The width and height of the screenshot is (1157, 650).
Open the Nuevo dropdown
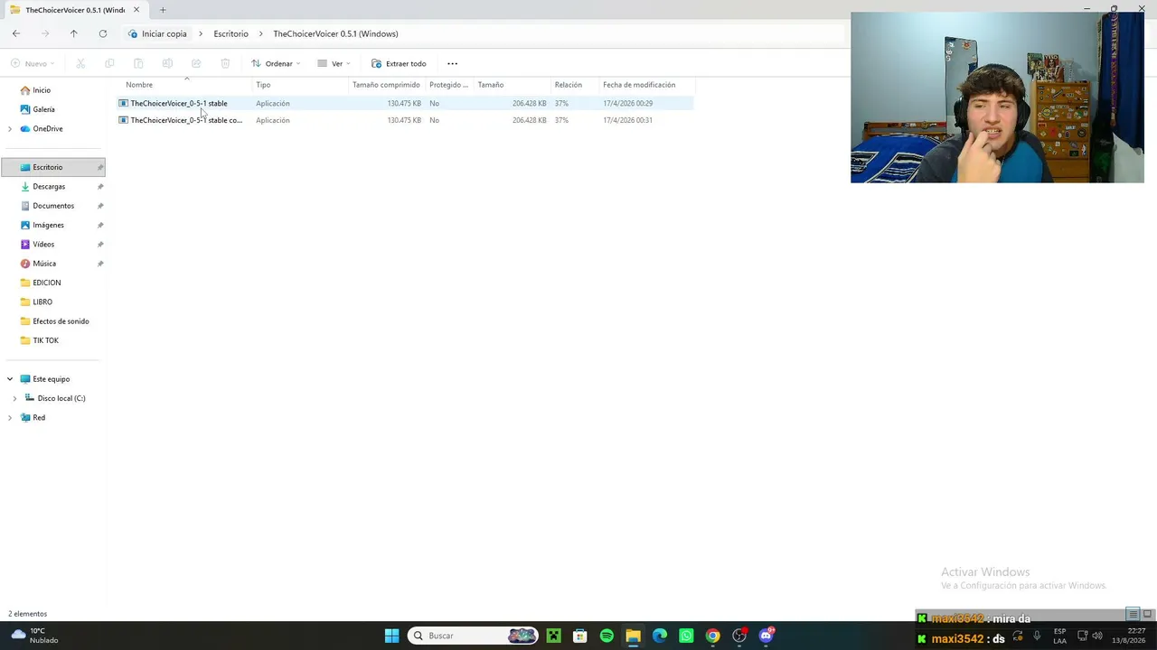tap(33, 63)
